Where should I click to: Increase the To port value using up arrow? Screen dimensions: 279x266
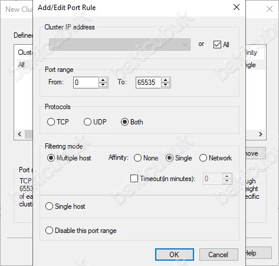coord(166,80)
